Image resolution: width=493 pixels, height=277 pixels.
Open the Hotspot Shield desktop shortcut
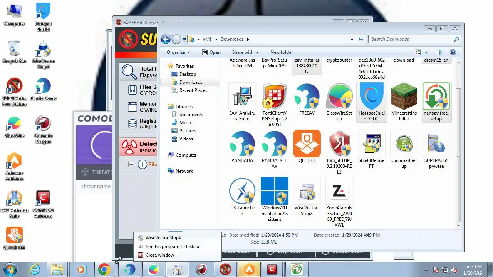[x=43, y=17]
